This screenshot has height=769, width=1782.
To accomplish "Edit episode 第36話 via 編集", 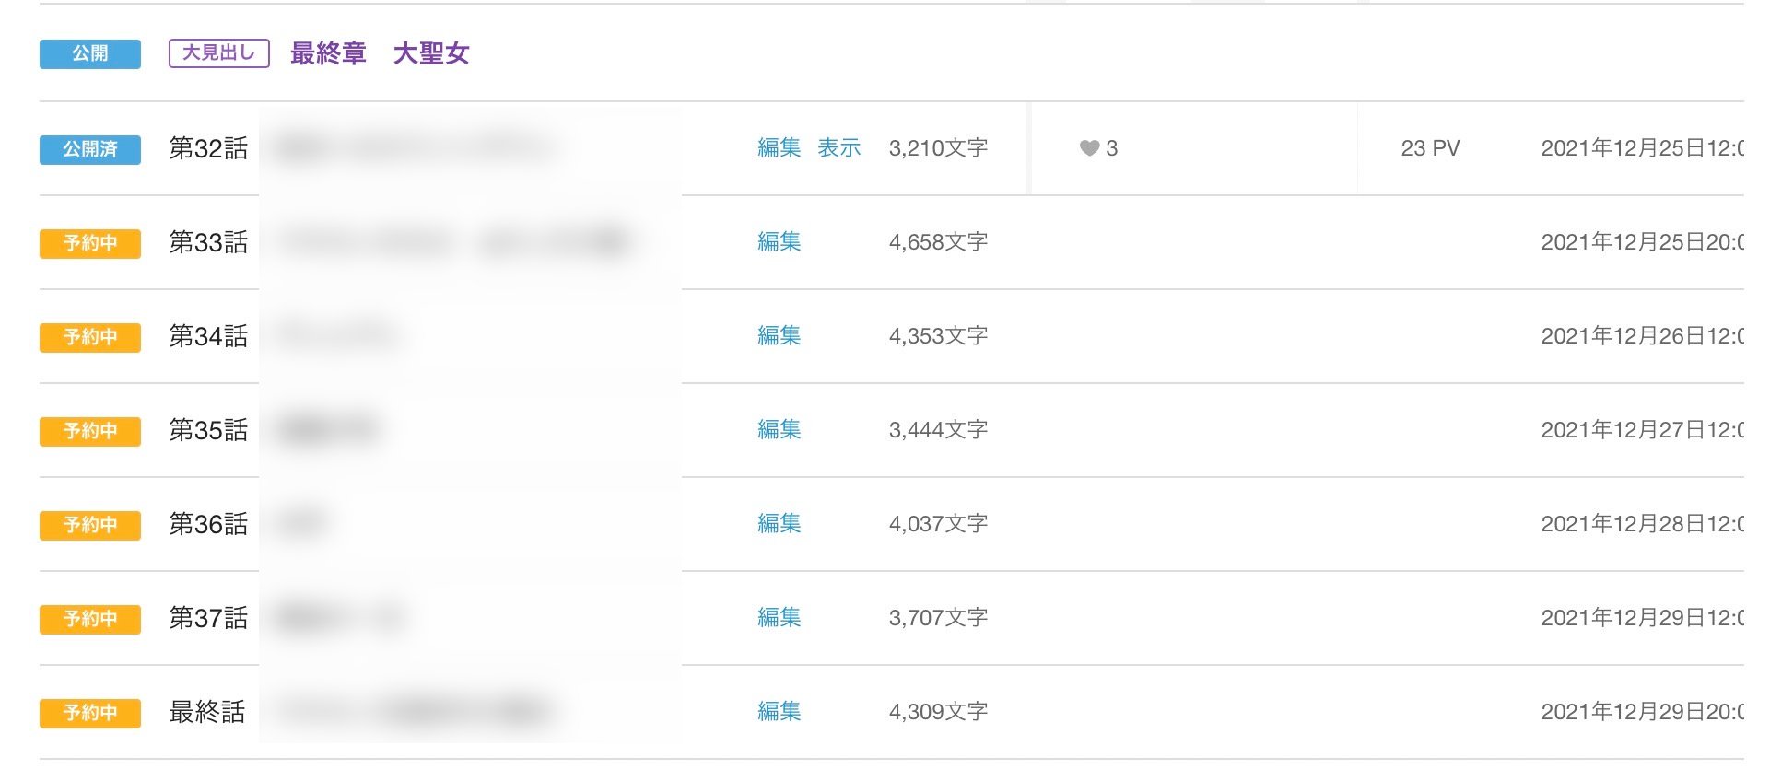I will coord(779,524).
